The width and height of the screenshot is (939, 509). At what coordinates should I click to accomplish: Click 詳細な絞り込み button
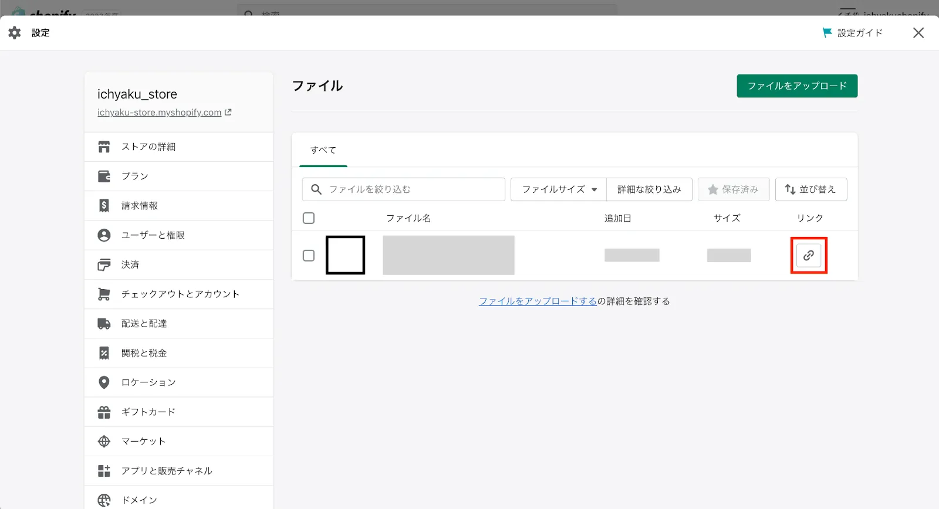[x=649, y=189]
